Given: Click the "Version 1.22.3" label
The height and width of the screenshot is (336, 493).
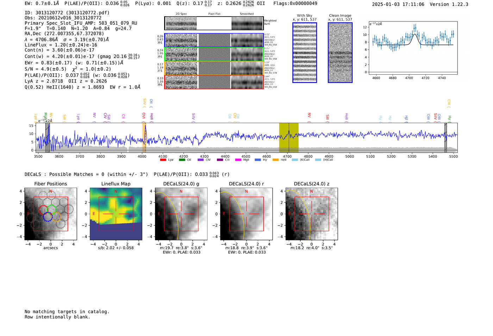Looking at the screenshot, I should (x=449, y=5).
